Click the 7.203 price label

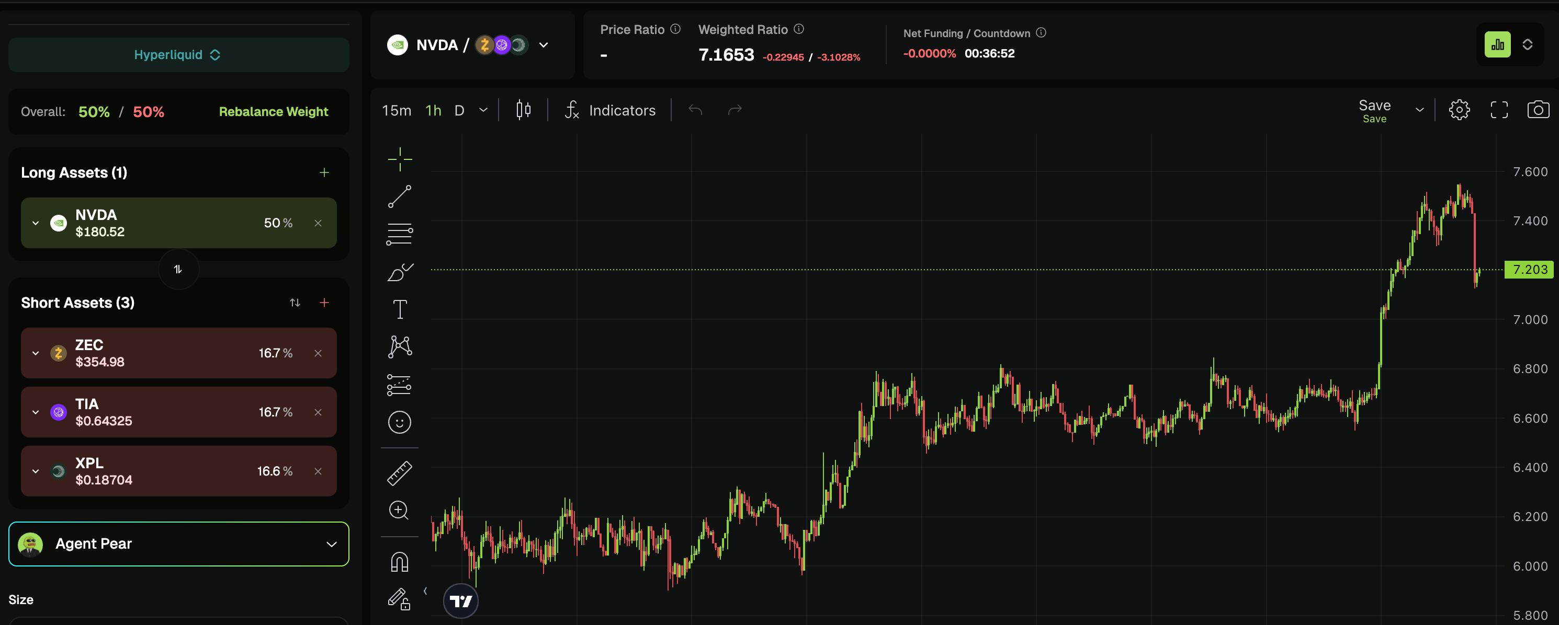1529,270
